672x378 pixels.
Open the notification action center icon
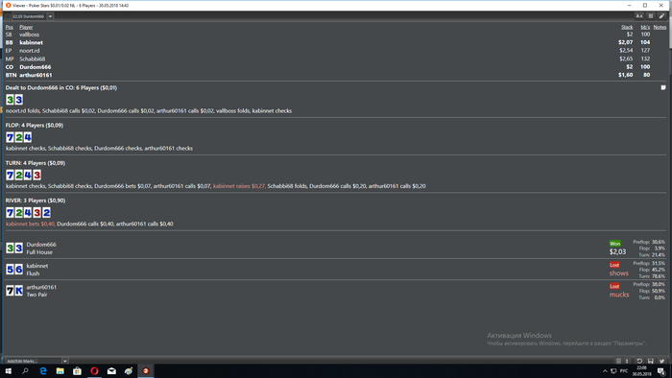click(x=661, y=371)
